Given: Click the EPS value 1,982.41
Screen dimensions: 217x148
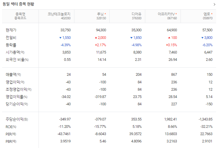Looking at the screenshot, I should [x=170, y=119].
